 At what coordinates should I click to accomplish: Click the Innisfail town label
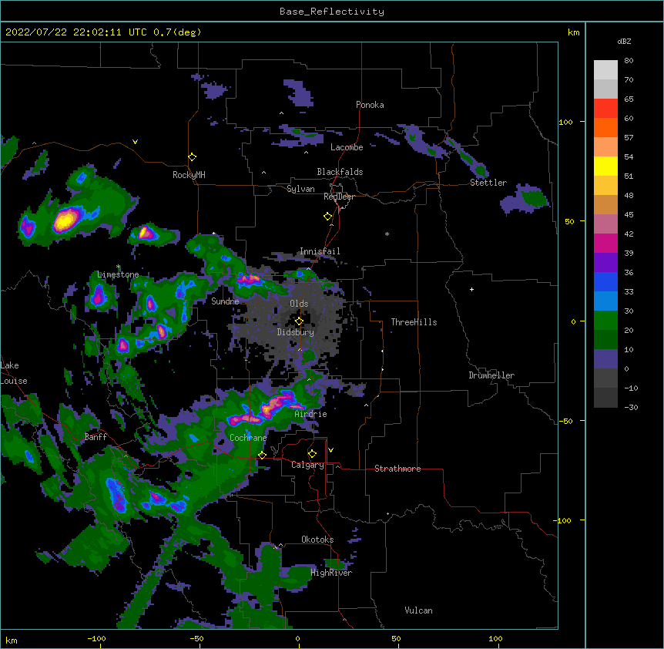click(320, 251)
